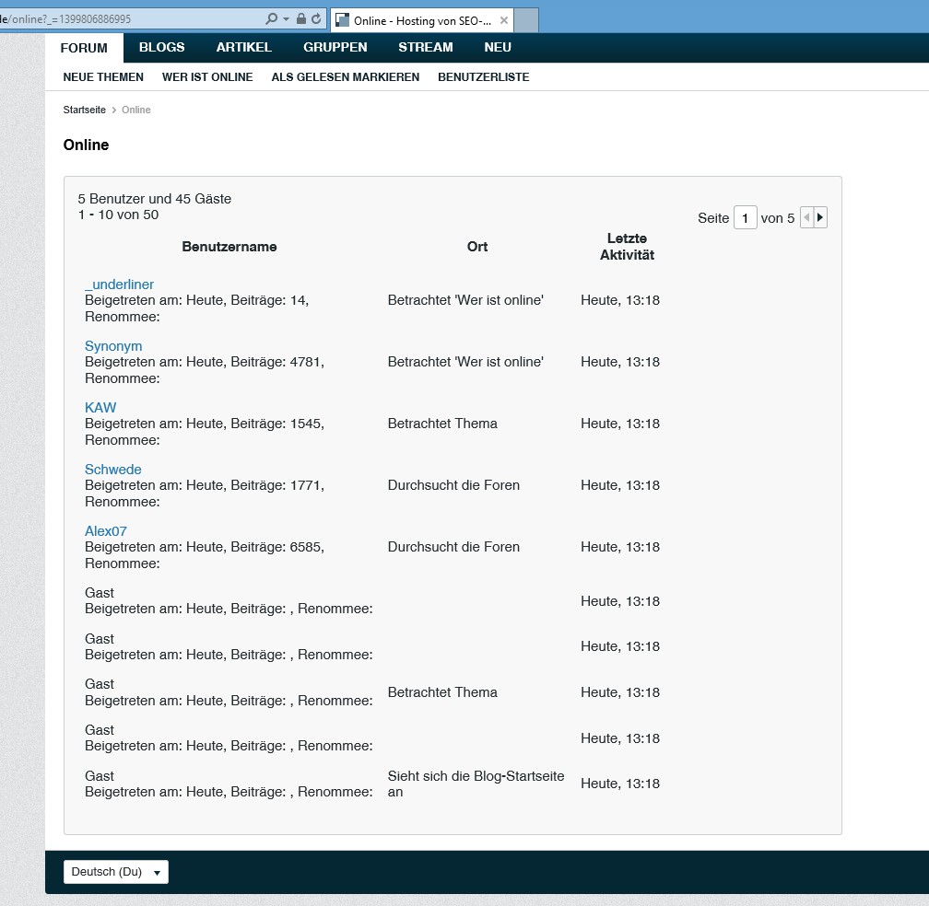
Task: Click the lock security icon in address bar
Action: coord(301,19)
